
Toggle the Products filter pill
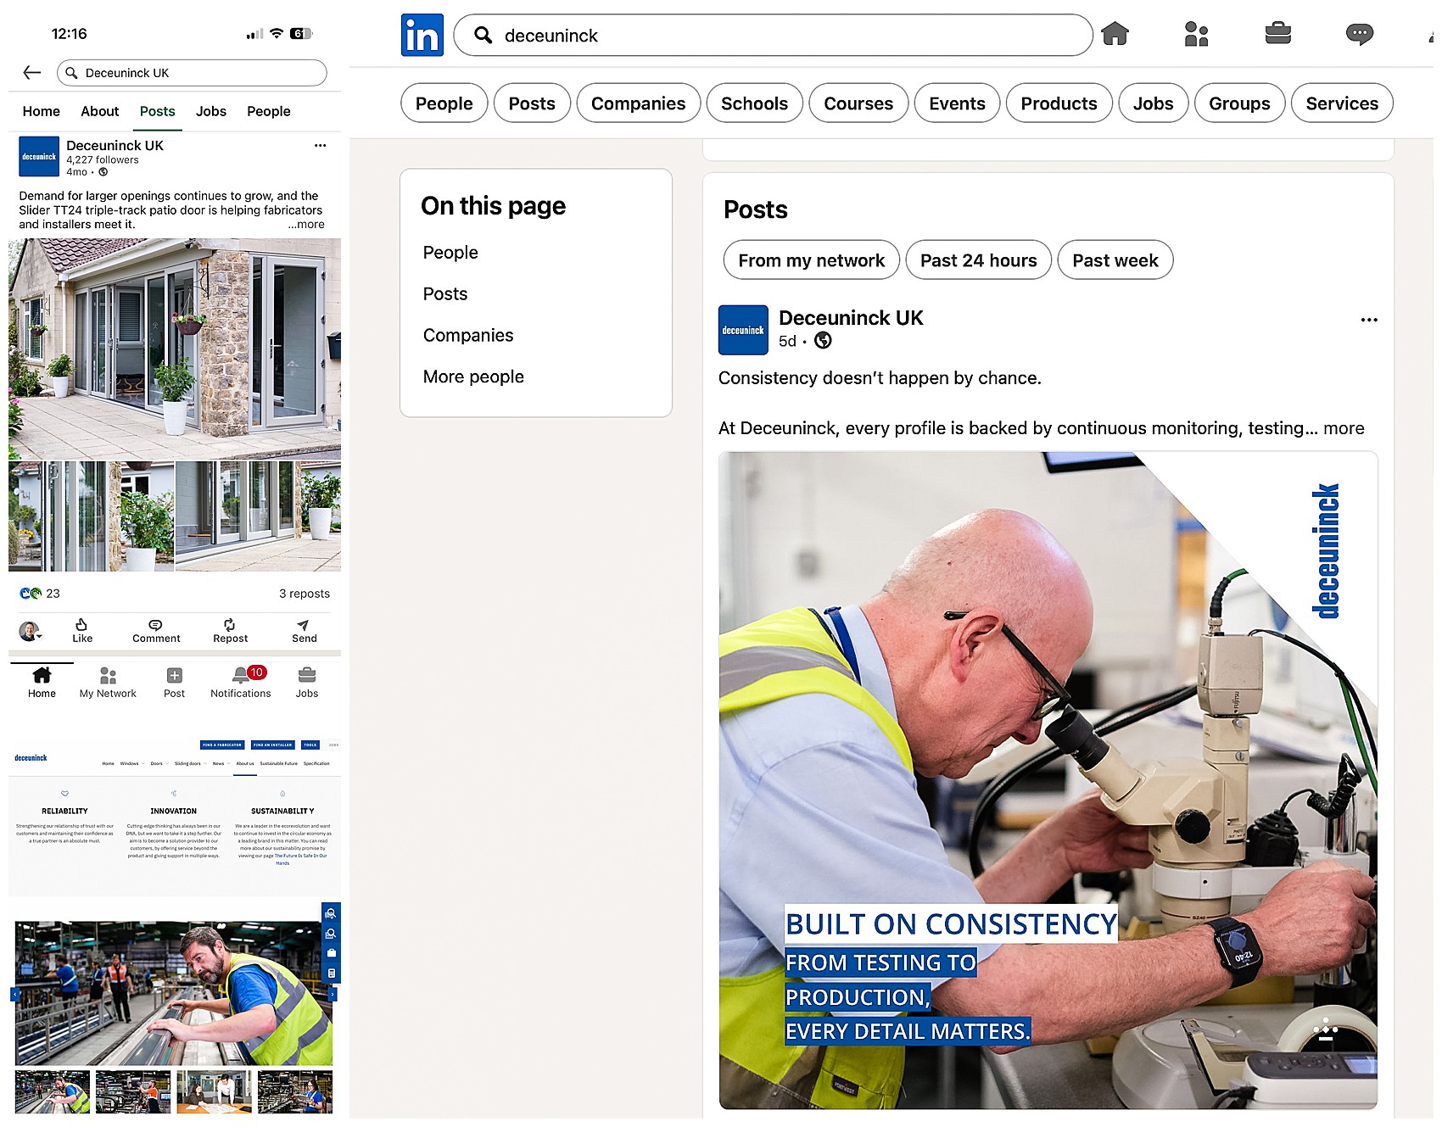coord(1059,103)
